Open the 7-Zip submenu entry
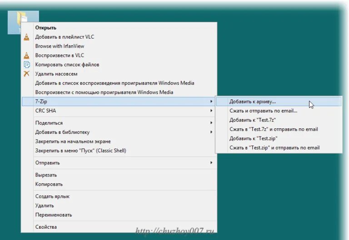 tap(119, 102)
